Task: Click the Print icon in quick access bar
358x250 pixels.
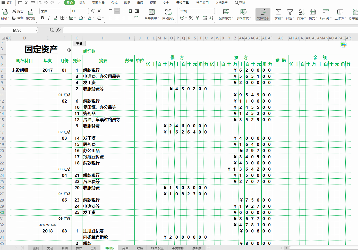Action: (33, 3)
